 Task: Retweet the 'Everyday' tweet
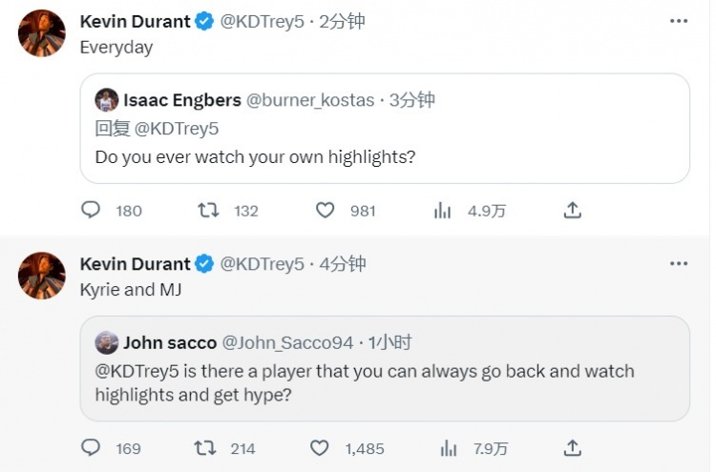click(x=208, y=210)
